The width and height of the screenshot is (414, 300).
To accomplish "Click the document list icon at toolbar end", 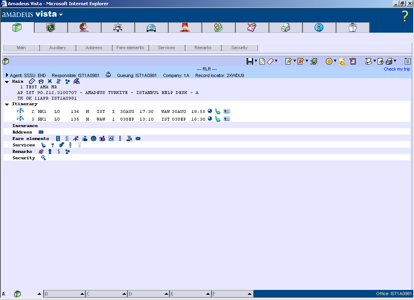I will (408, 61).
